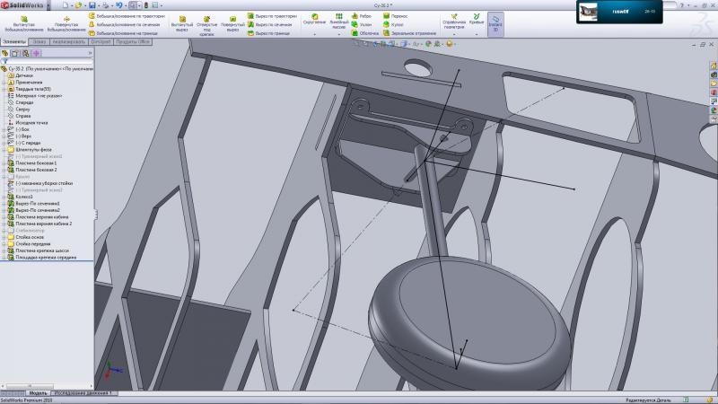Image resolution: width=718 pixels, height=404 pixels.
Task: Expand the Шпангоуты фюза folder
Action: pyautogui.click(x=4, y=149)
